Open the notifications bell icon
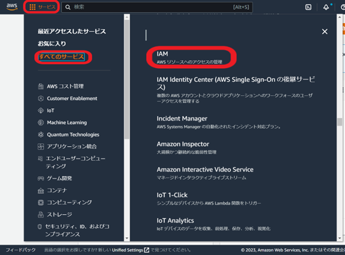This screenshot has width=345, height=255. pos(326,7)
